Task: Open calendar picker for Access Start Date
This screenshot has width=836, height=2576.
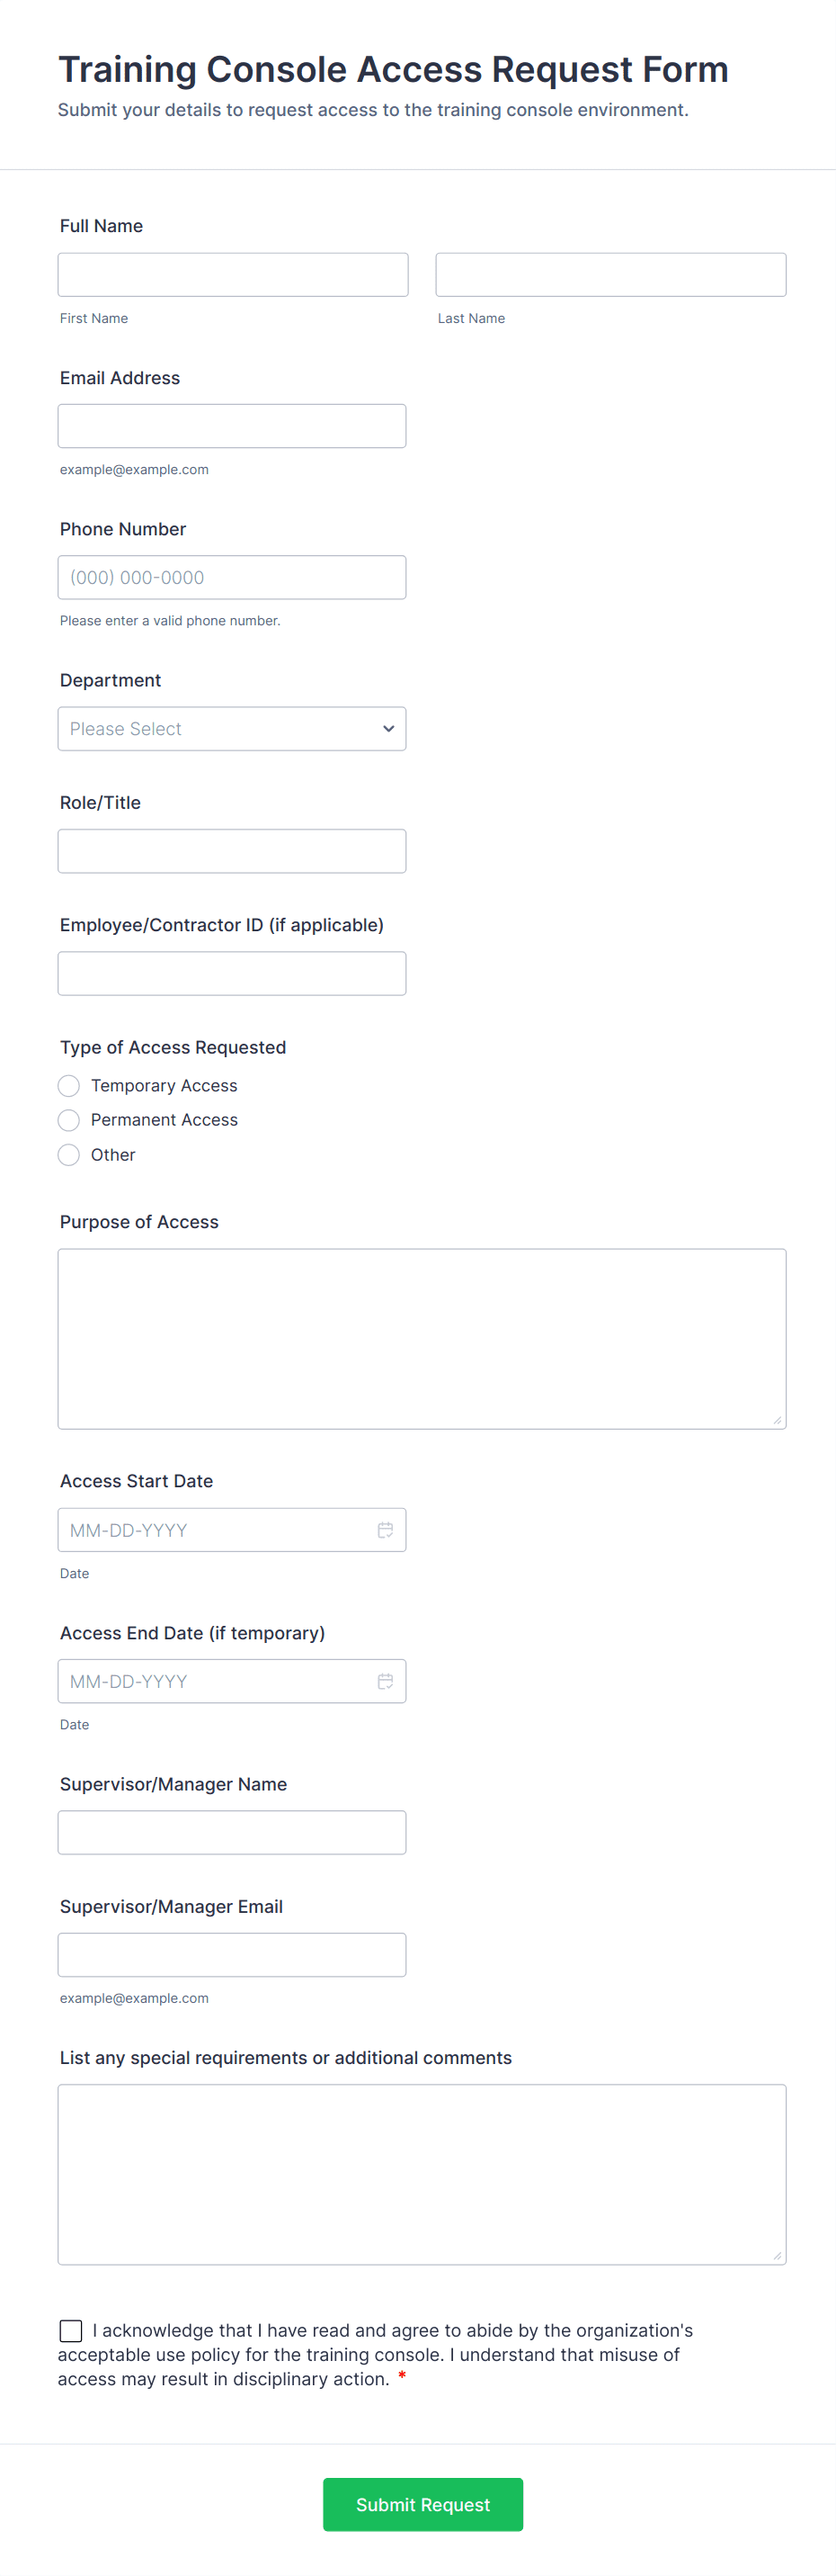Action: pyautogui.click(x=385, y=1530)
